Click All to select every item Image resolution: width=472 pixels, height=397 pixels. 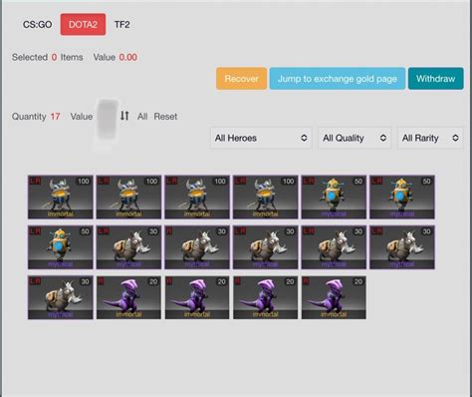142,117
